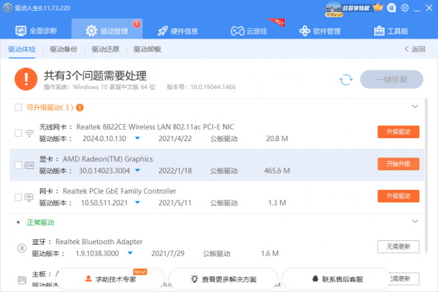Click the 一键修复 button

(392, 80)
